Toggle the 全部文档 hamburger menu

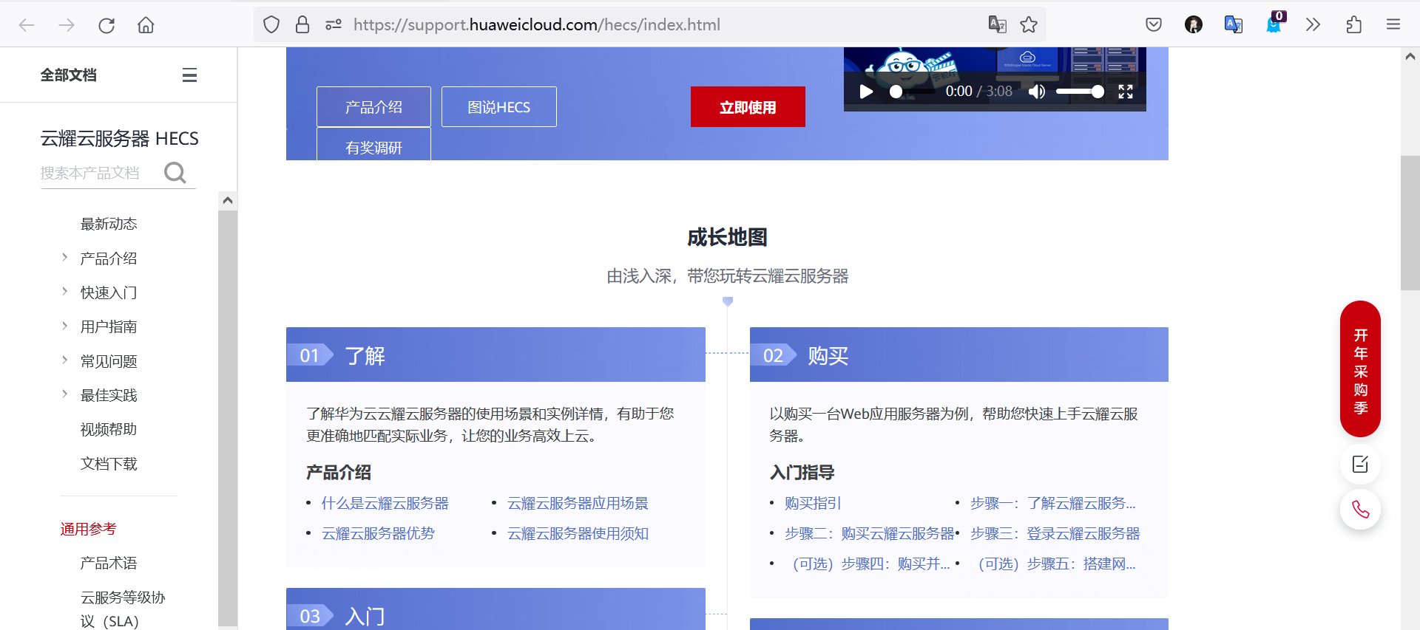click(x=189, y=75)
